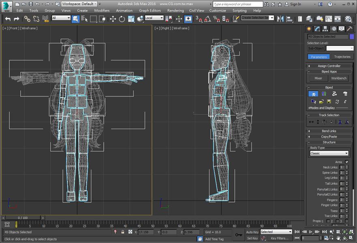Toggle Auto Key animation mode

[252, 232]
